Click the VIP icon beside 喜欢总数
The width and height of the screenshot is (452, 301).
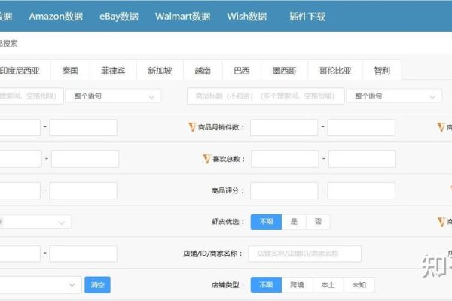[x=206, y=159]
